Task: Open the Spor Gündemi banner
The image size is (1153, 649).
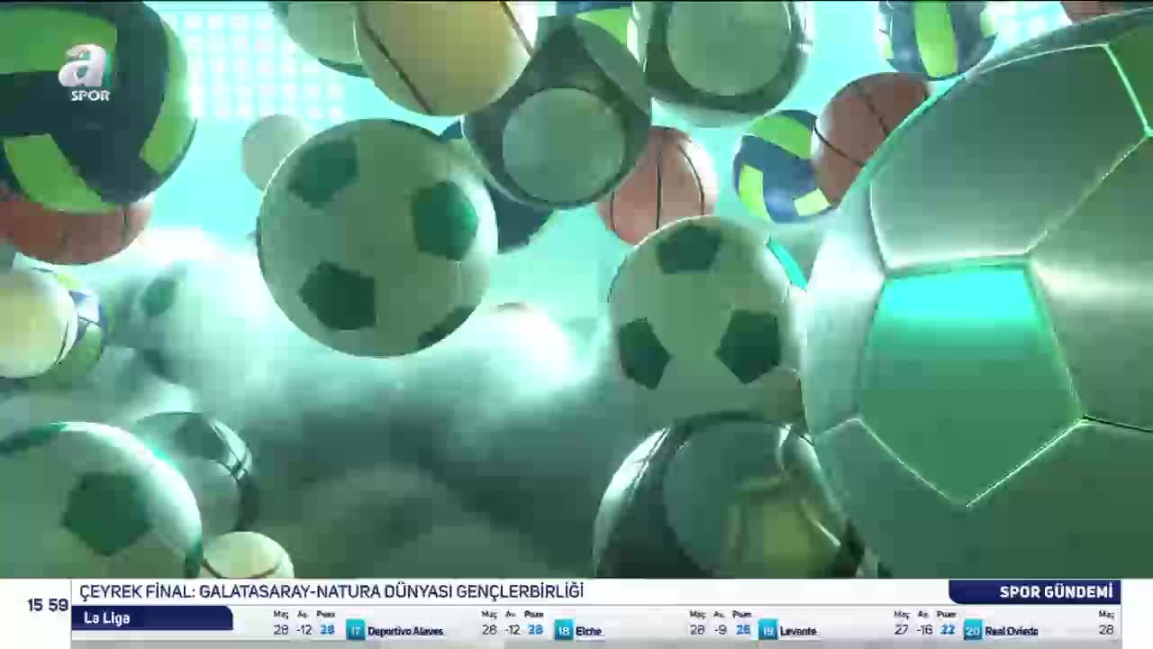Action: point(1034,592)
